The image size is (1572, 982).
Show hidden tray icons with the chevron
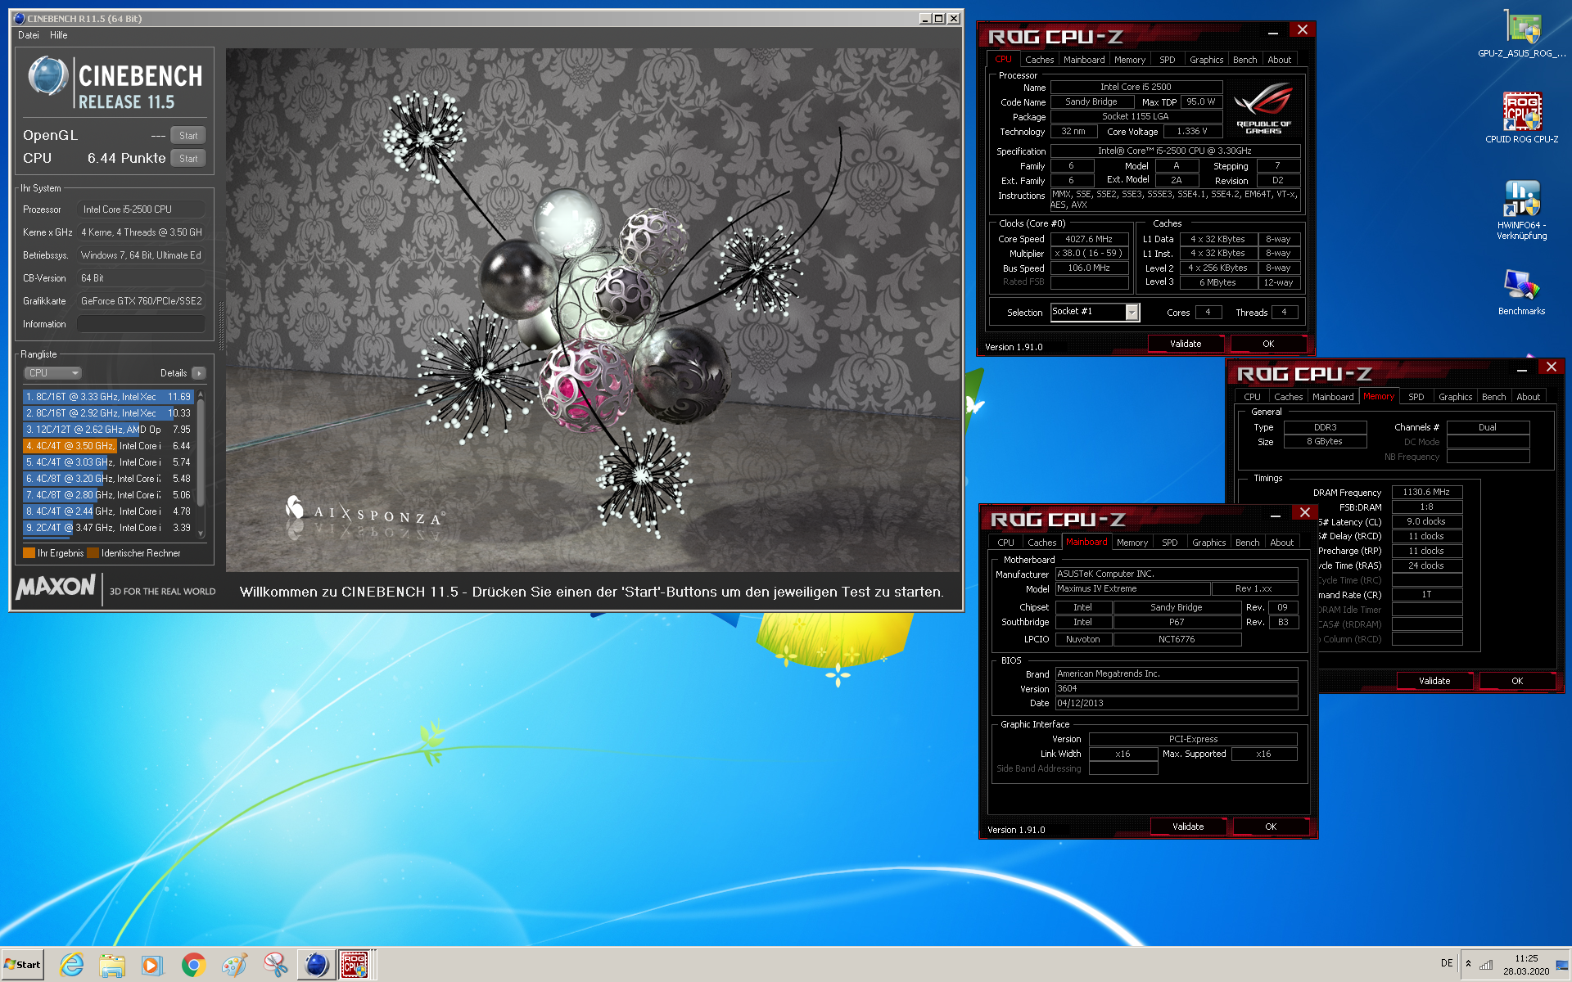pos(1468,964)
